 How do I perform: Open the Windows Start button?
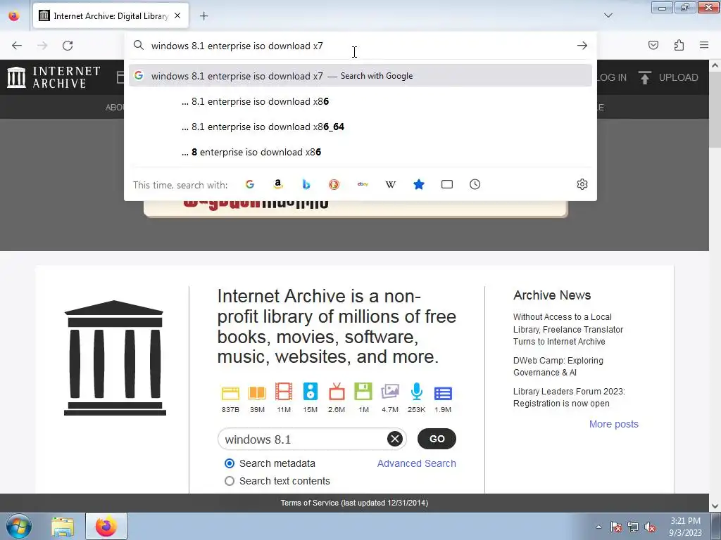[19, 526]
